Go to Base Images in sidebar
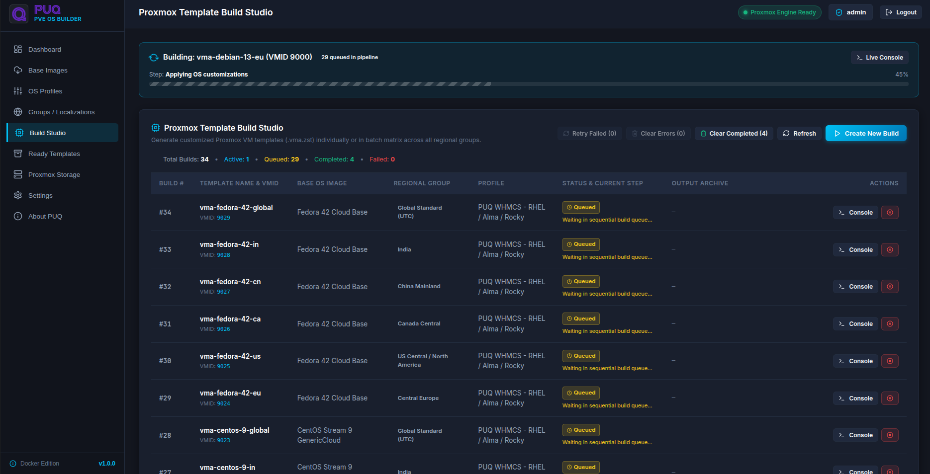 coord(63,70)
